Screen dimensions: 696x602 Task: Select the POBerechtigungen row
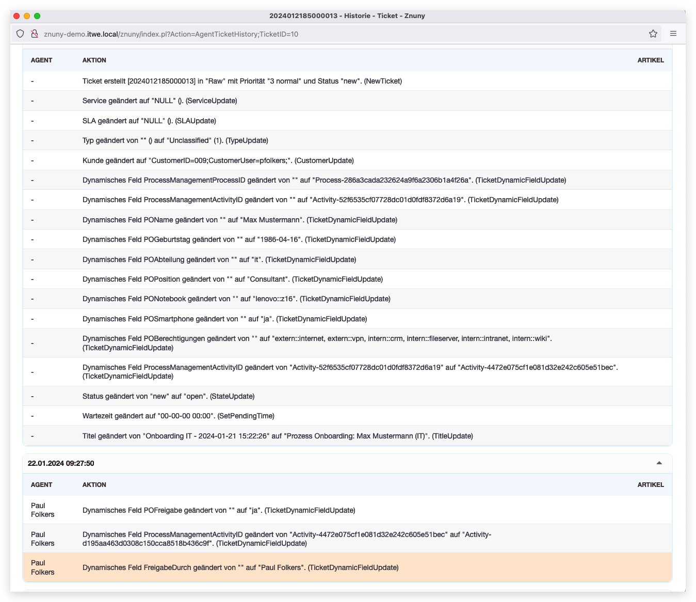click(x=347, y=343)
